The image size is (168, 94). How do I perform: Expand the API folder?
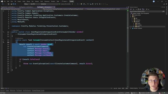pyautogui.click(x=132, y=18)
